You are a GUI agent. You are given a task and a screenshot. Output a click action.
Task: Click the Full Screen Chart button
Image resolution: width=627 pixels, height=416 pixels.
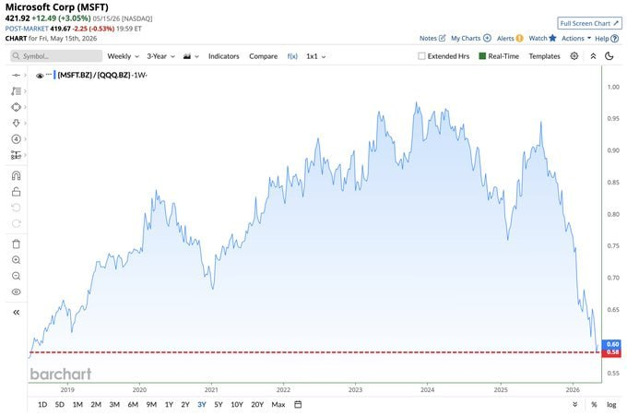coord(589,23)
